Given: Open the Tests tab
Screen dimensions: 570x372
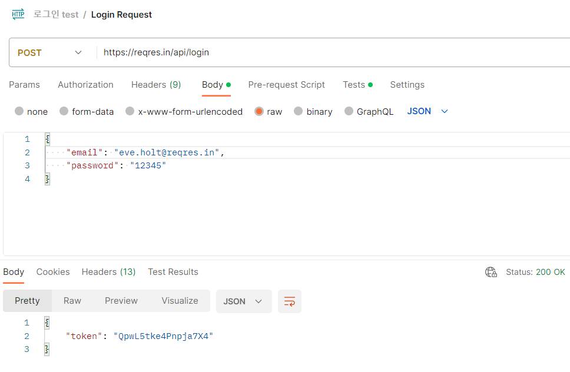Looking at the screenshot, I should tap(357, 85).
